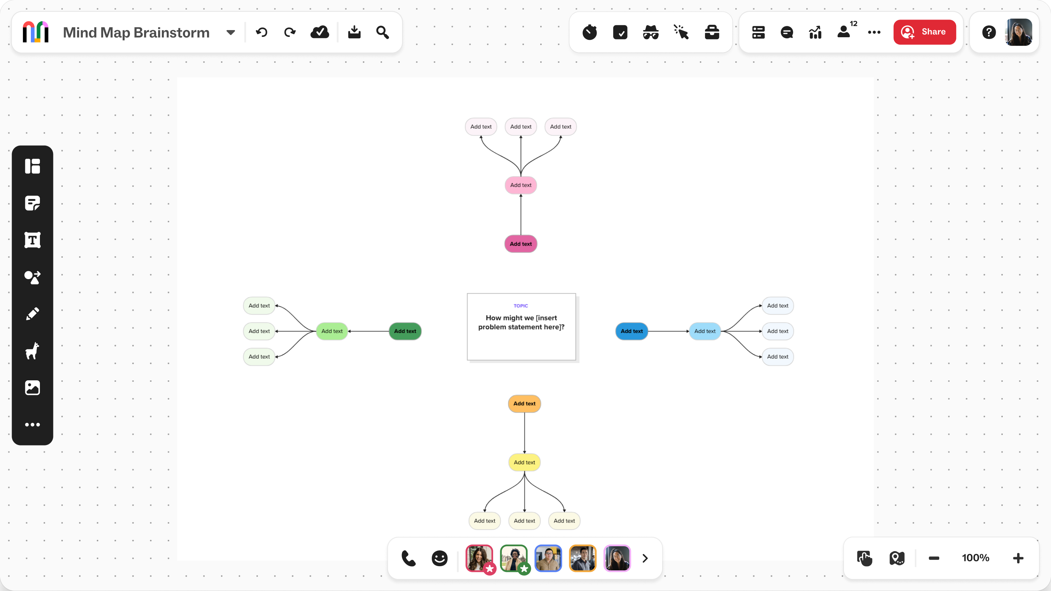Open the shapes and connectors tool
Screen dimensions: 1051x591
[x=32, y=277]
